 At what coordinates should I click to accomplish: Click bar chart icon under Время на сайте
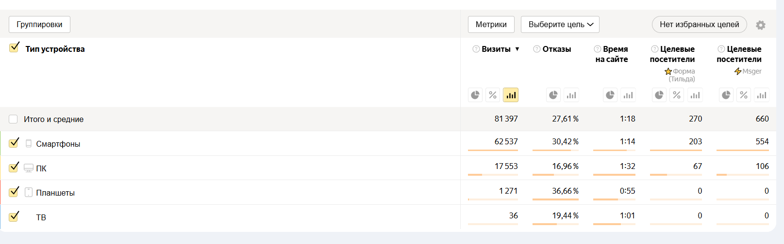(628, 95)
